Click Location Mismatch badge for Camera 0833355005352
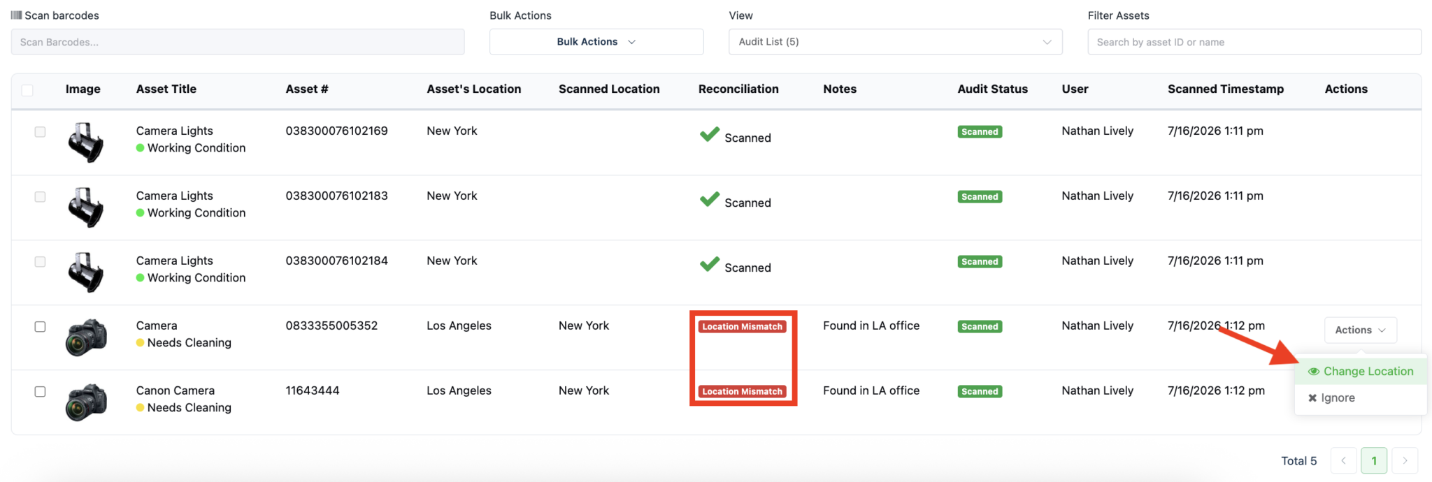The height and width of the screenshot is (482, 1432). [x=743, y=327]
